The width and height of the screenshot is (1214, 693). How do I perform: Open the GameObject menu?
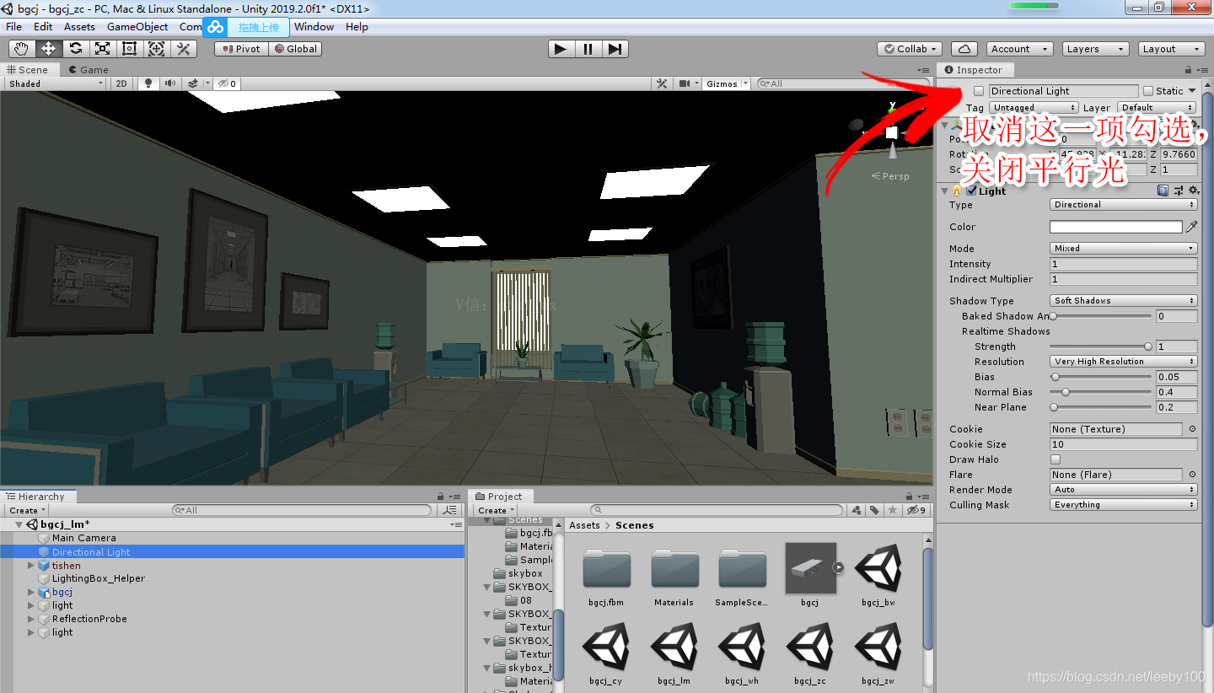[137, 26]
